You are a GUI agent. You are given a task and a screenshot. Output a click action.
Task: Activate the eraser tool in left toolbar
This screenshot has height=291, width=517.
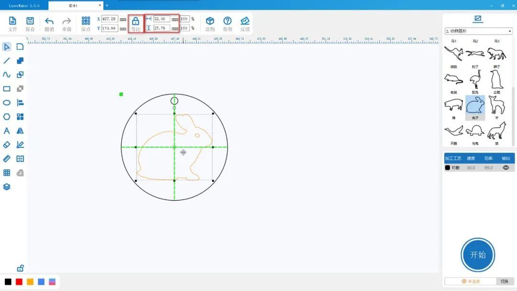click(x=7, y=145)
